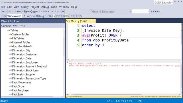Open the Edit menu
This screenshot has width=183, height=103.
[9, 7]
